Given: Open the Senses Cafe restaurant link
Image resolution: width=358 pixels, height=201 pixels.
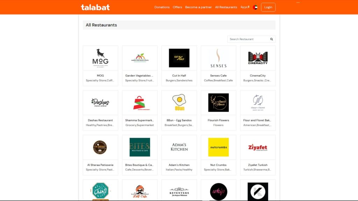Looking at the screenshot, I should [219, 75].
